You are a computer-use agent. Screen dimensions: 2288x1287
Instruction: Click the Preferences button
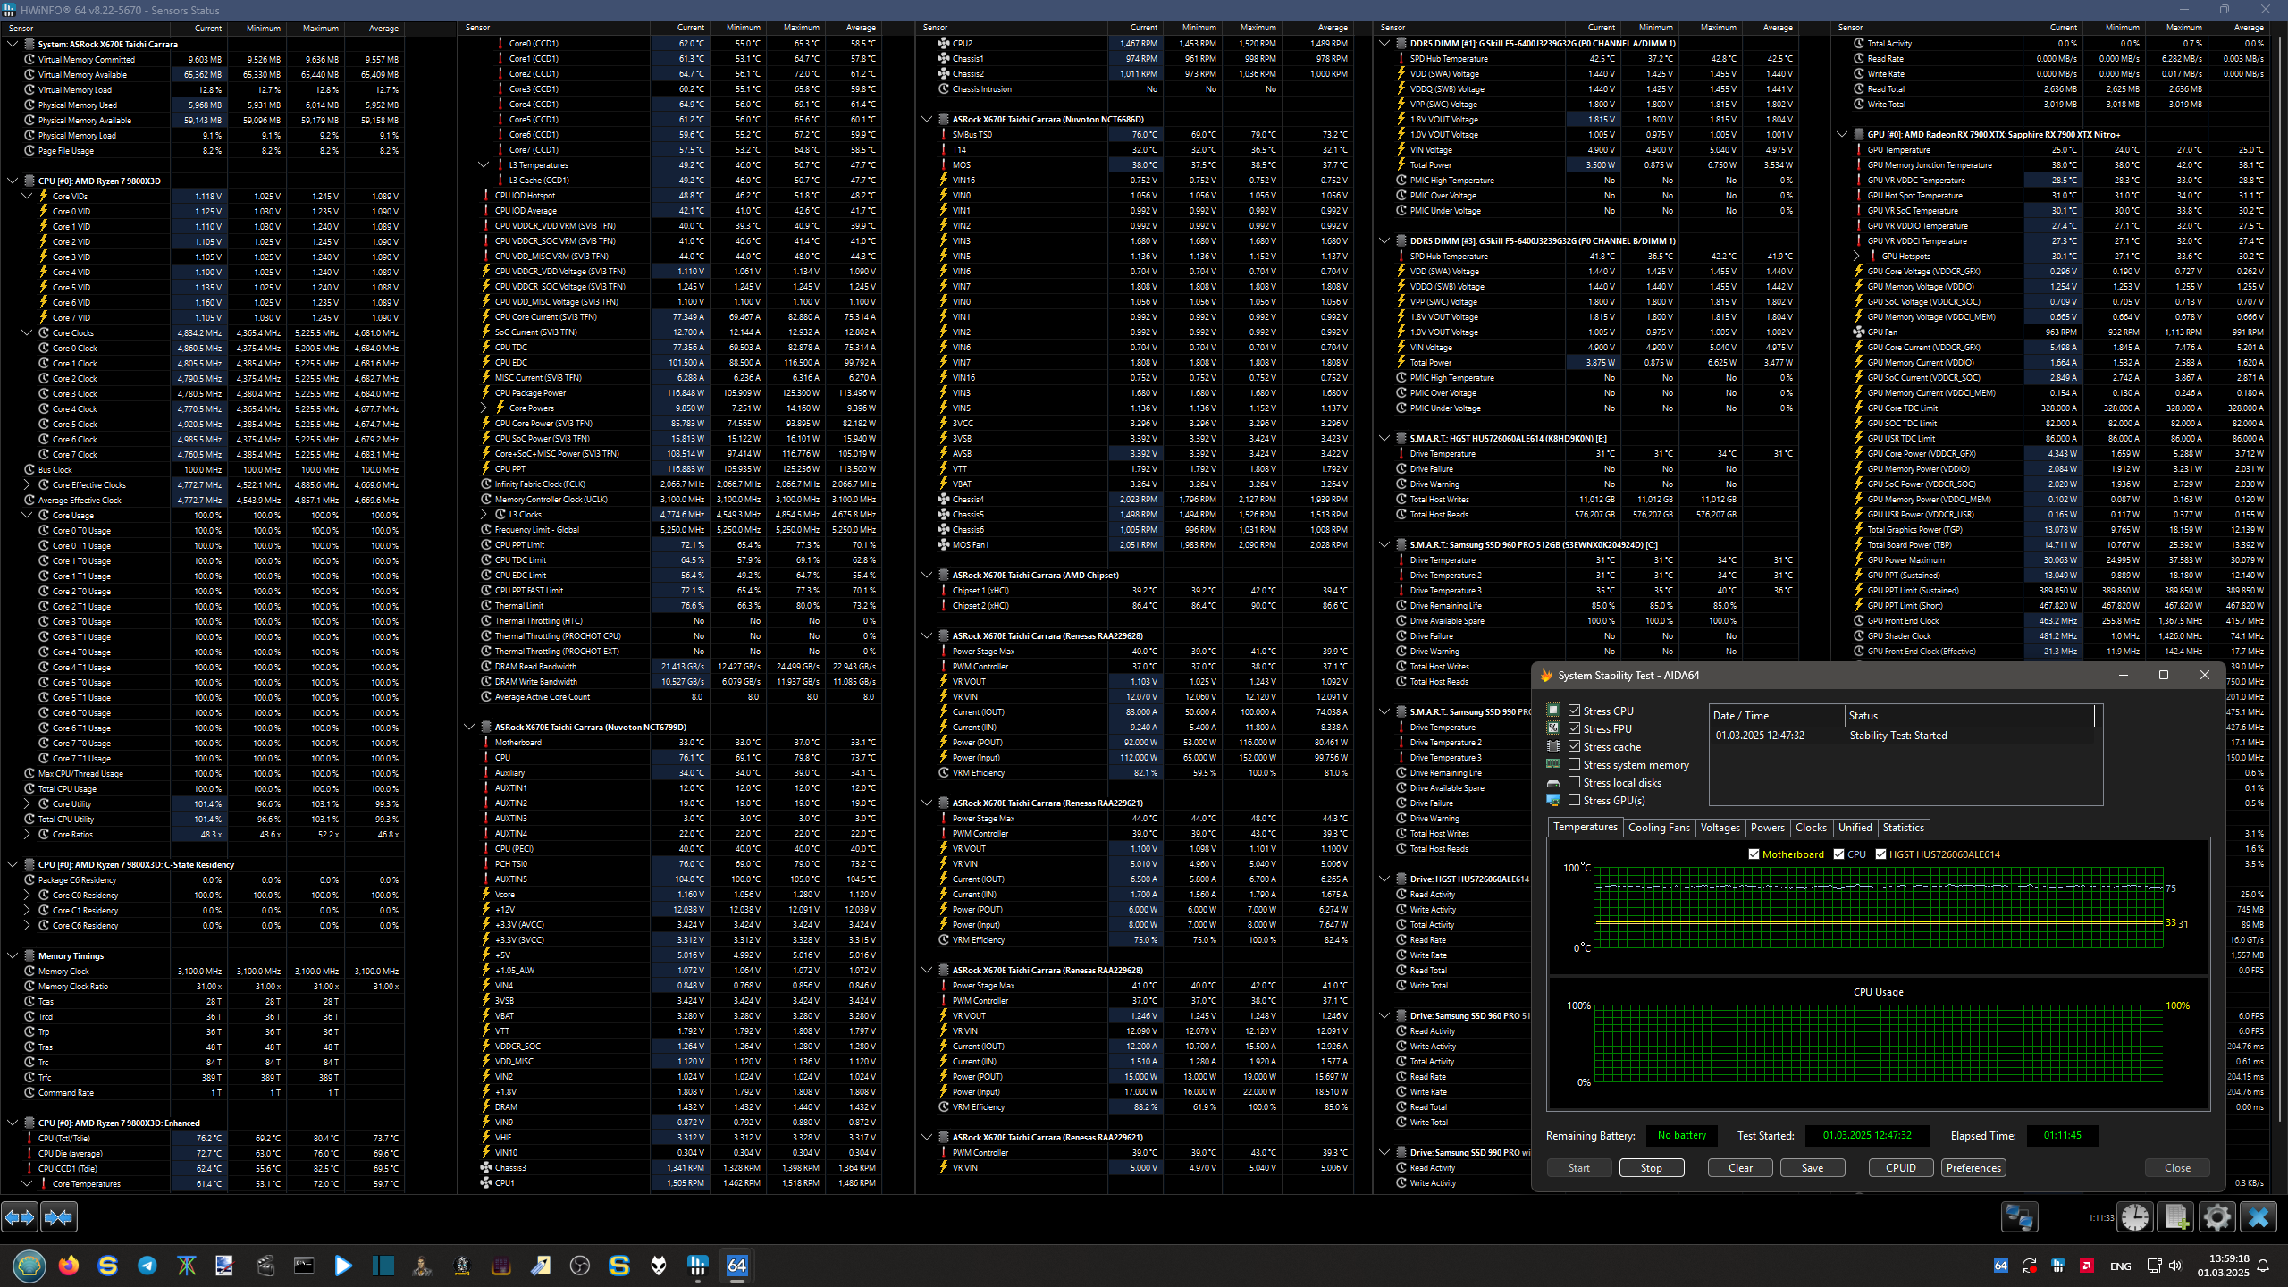pyautogui.click(x=1973, y=1168)
